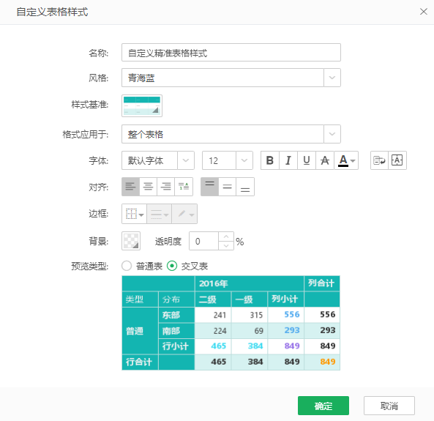
Task: Select the automatic alignment icon
Action: point(184,187)
